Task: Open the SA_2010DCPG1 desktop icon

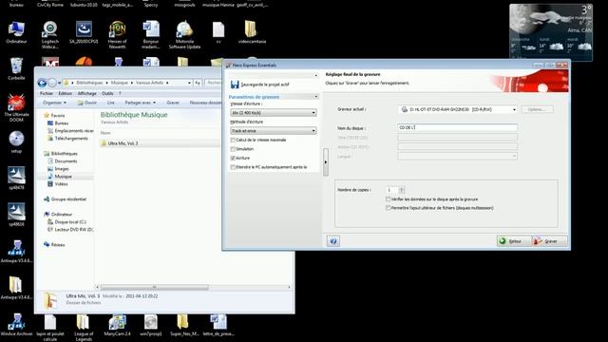Action: pyautogui.click(x=84, y=31)
